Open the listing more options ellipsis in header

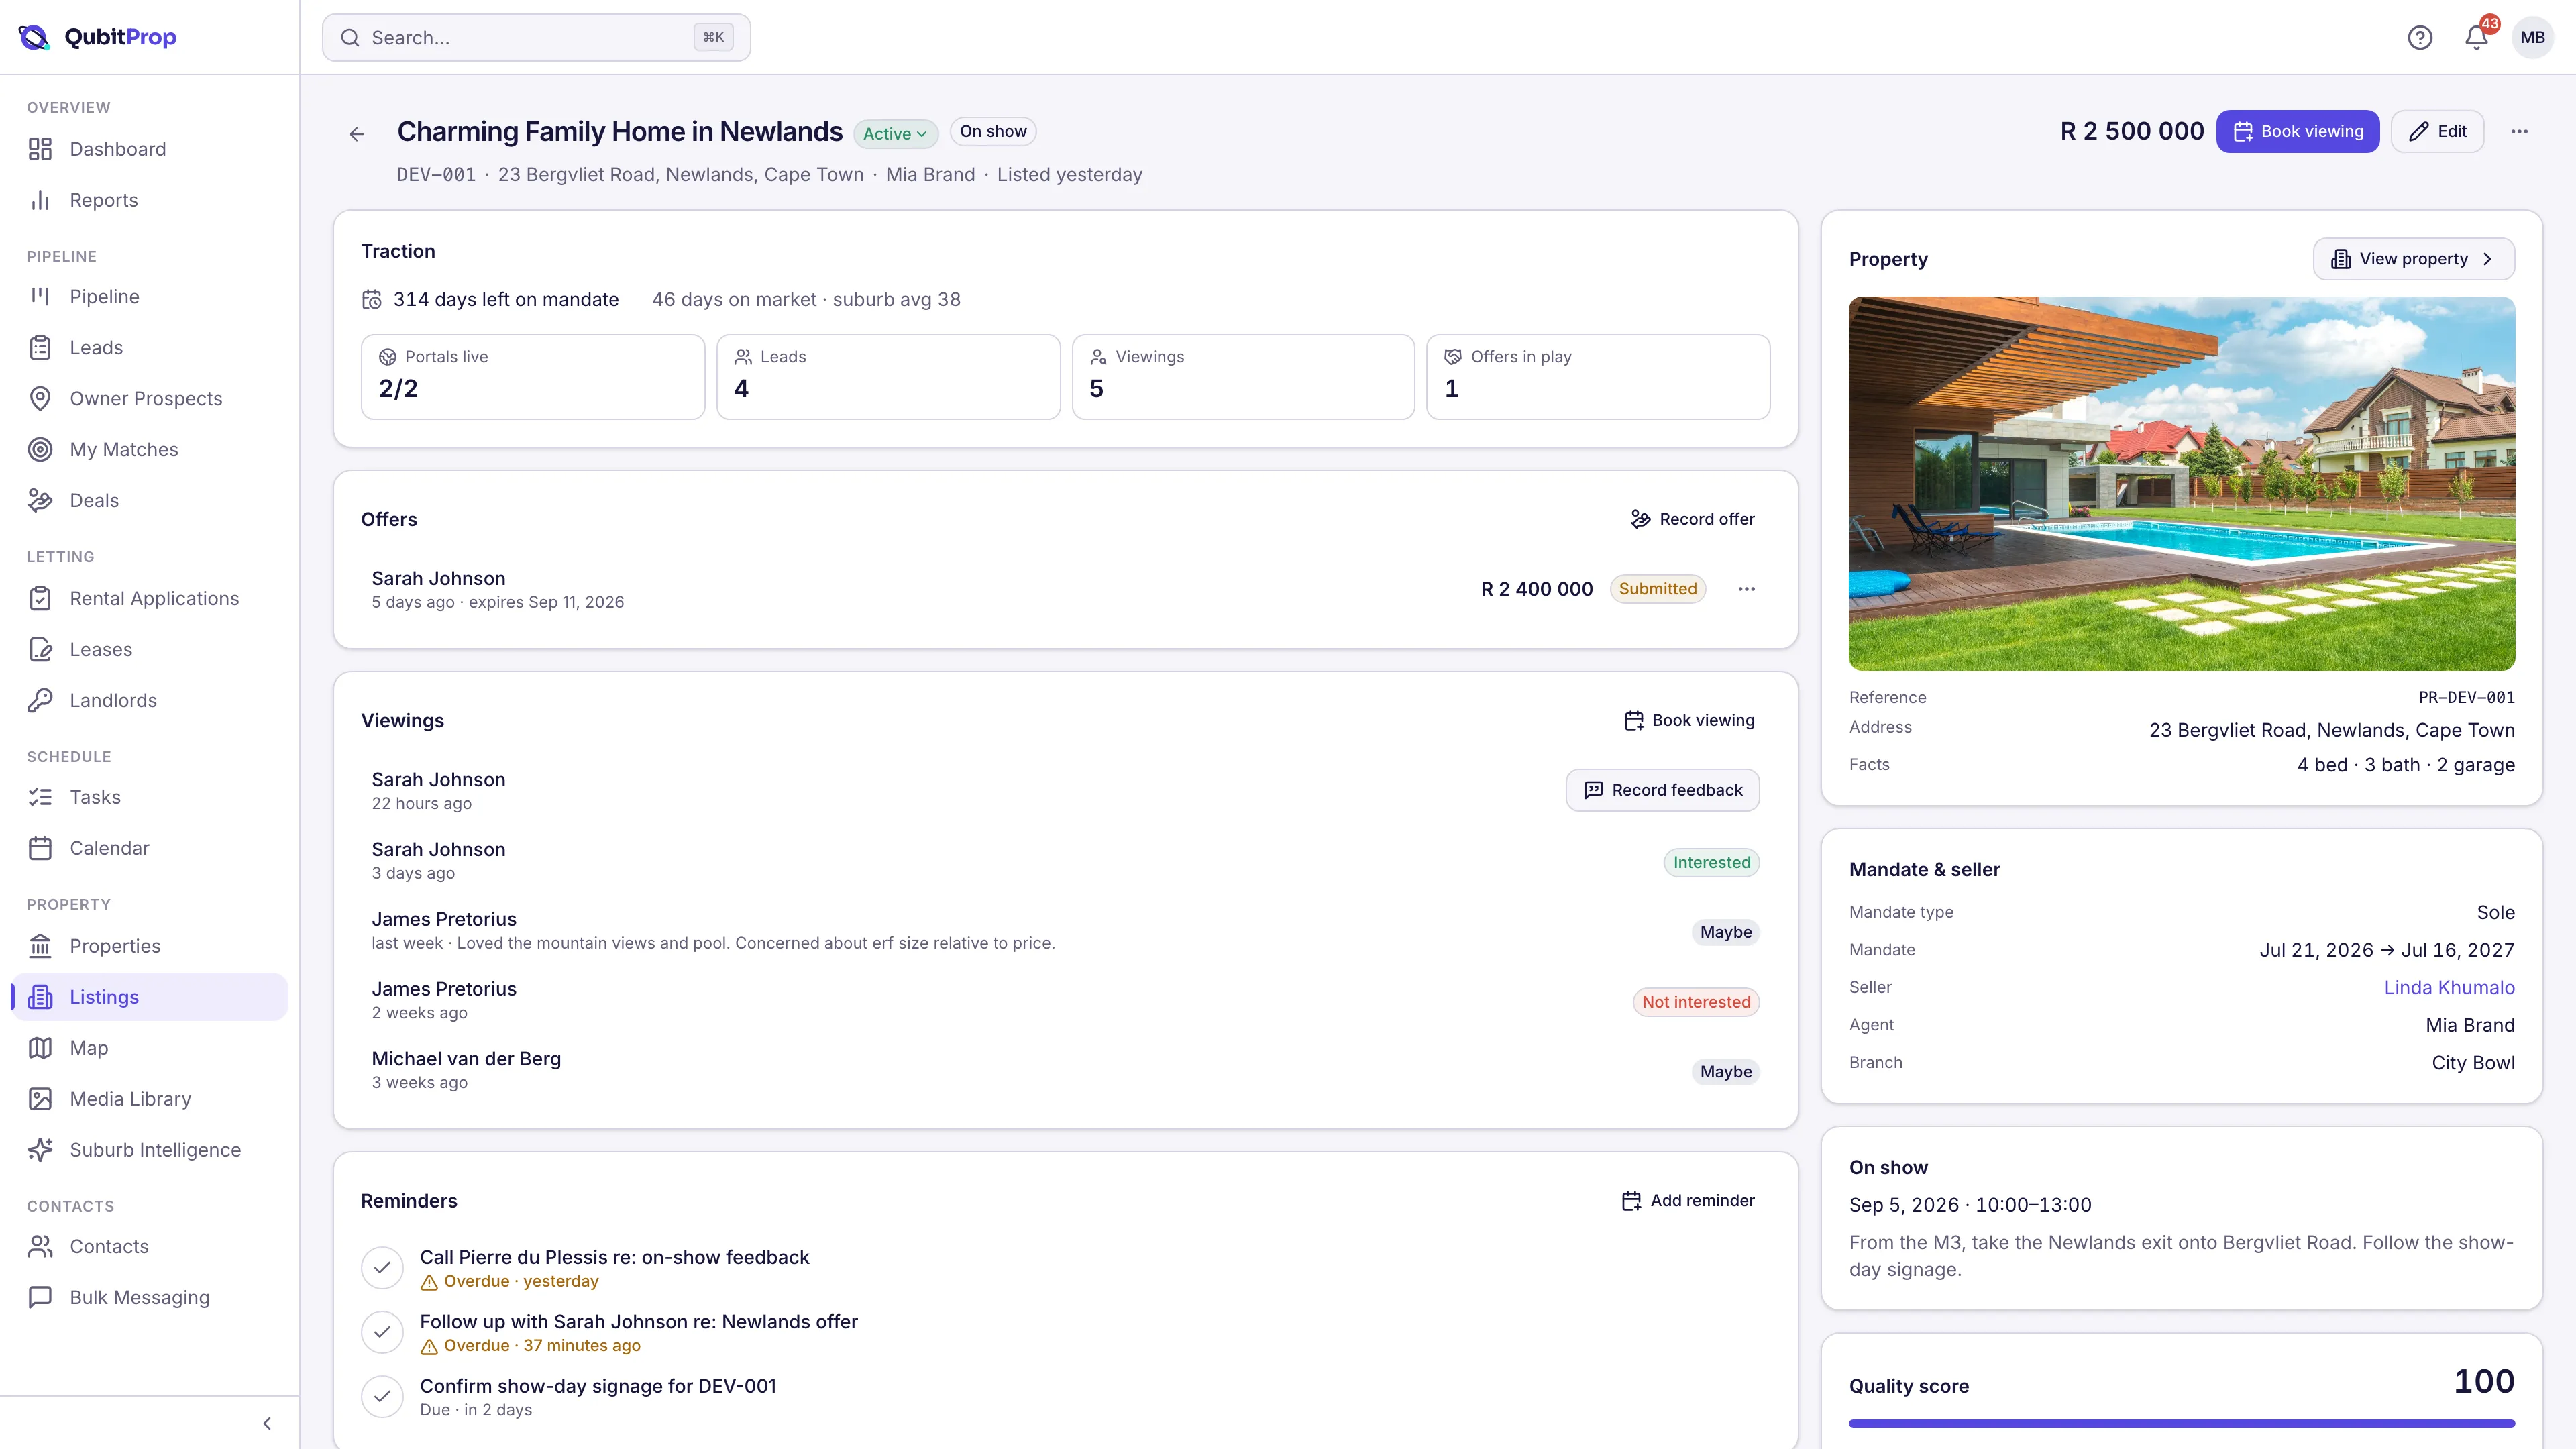[2519, 131]
